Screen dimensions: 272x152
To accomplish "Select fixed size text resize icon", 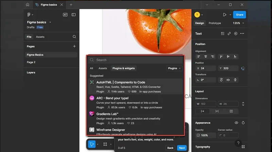I will [x=231, y=111].
